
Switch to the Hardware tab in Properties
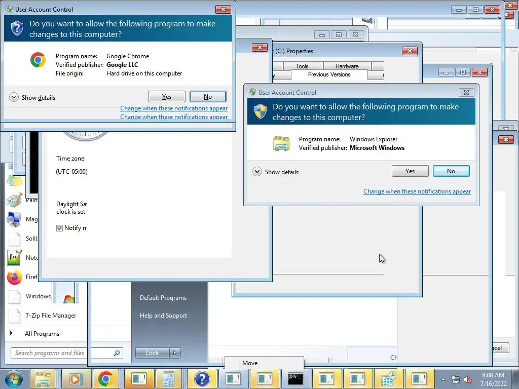pos(347,66)
